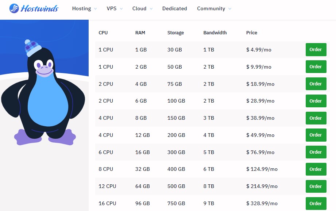Expand the Hosting dropdown chevron
Image resolution: width=336 pixels, height=211 pixels.
(95, 9)
